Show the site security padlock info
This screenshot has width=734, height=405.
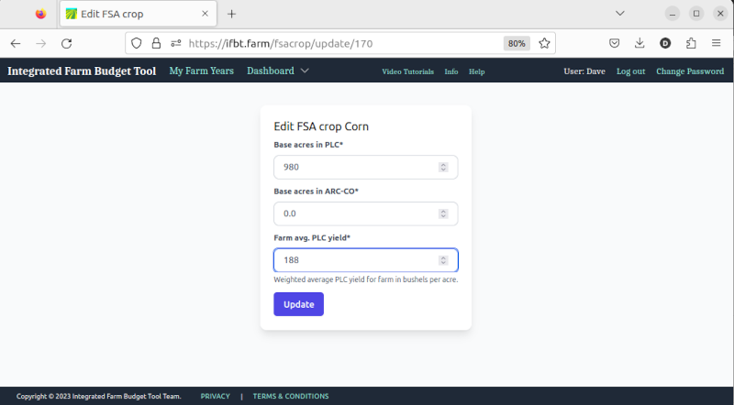pyautogui.click(x=156, y=43)
